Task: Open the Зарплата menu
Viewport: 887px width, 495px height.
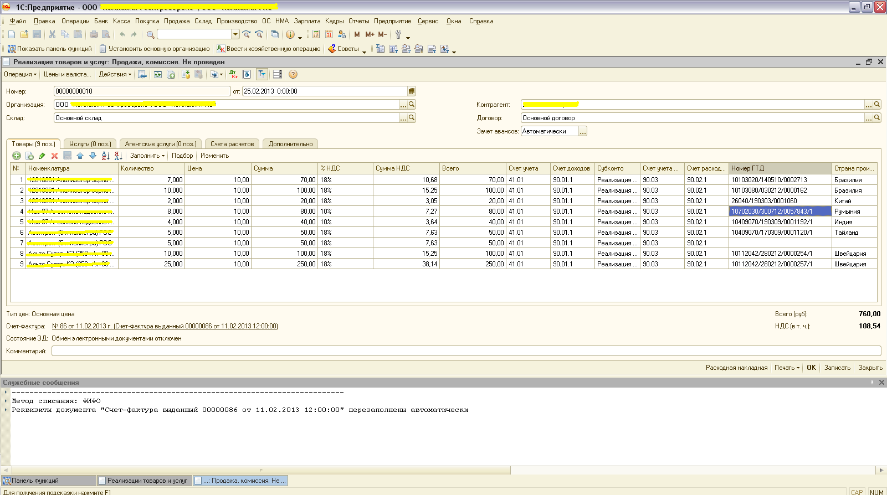Action: point(307,21)
